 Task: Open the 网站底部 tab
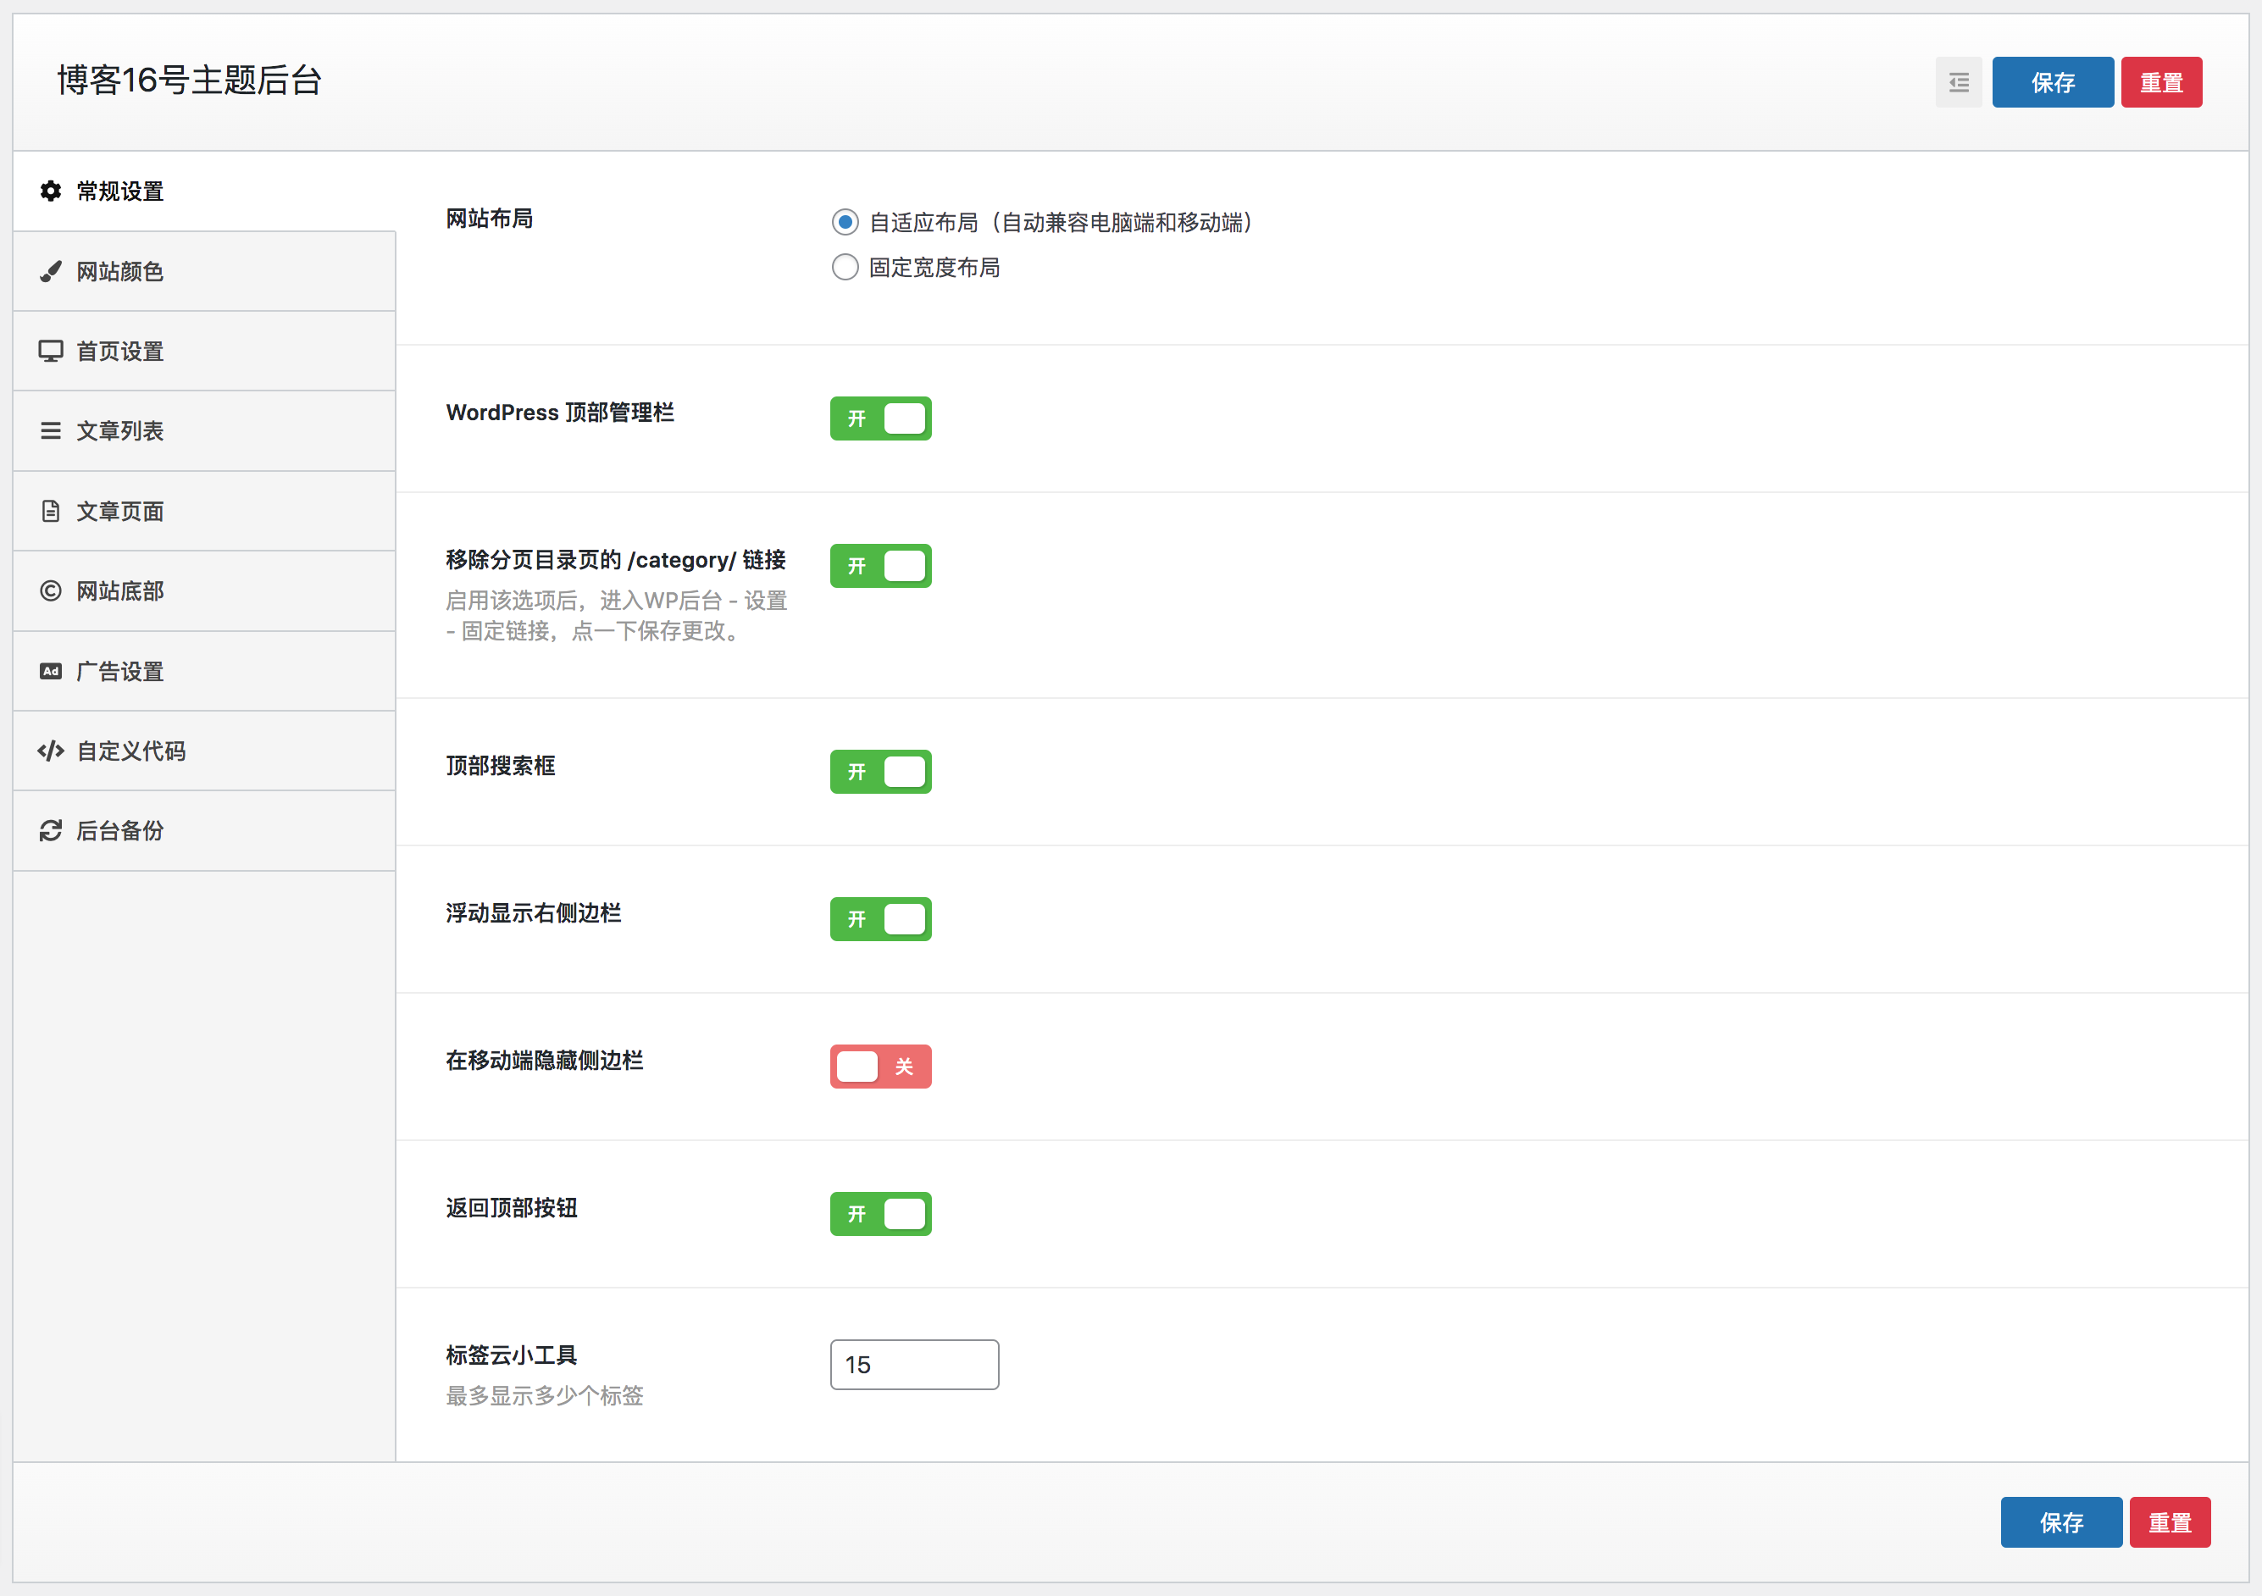click(205, 591)
